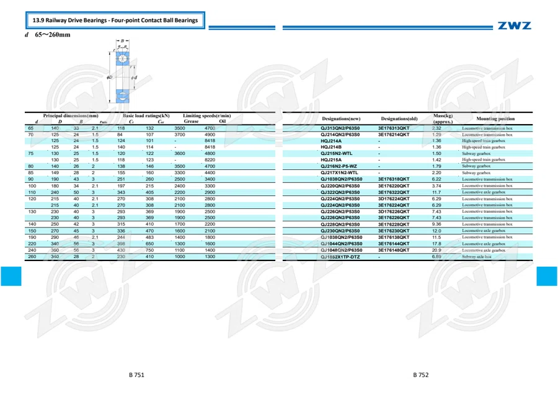Click the mass value '6.22'
558x395 pixels.
(x=436, y=179)
